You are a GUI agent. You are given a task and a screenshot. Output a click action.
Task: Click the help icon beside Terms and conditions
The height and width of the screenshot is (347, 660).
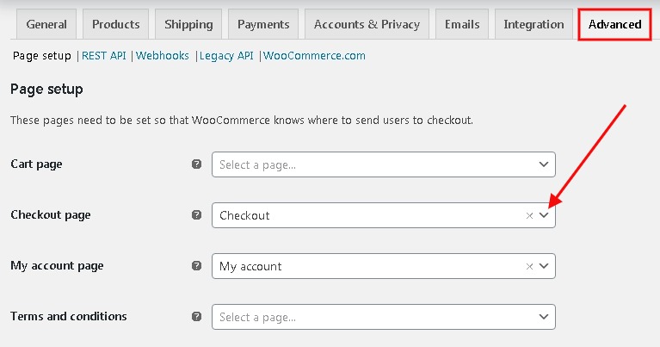coord(196,316)
